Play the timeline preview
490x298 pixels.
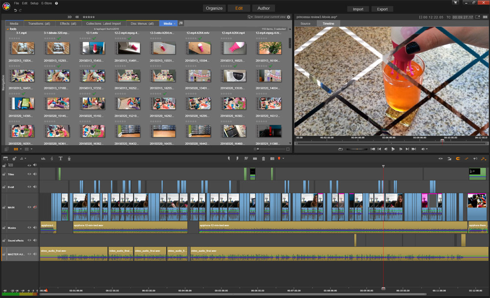[393, 149]
